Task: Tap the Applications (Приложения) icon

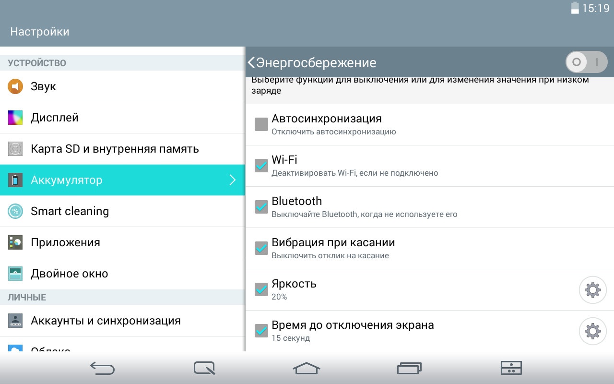Action: click(15, 242)
